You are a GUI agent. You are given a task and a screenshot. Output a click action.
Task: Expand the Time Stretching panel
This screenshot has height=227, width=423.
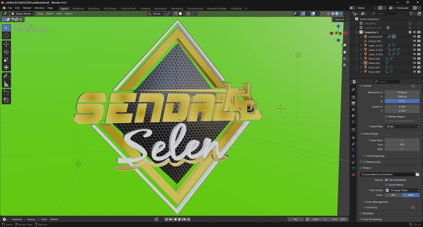click(x=375, y=156)
